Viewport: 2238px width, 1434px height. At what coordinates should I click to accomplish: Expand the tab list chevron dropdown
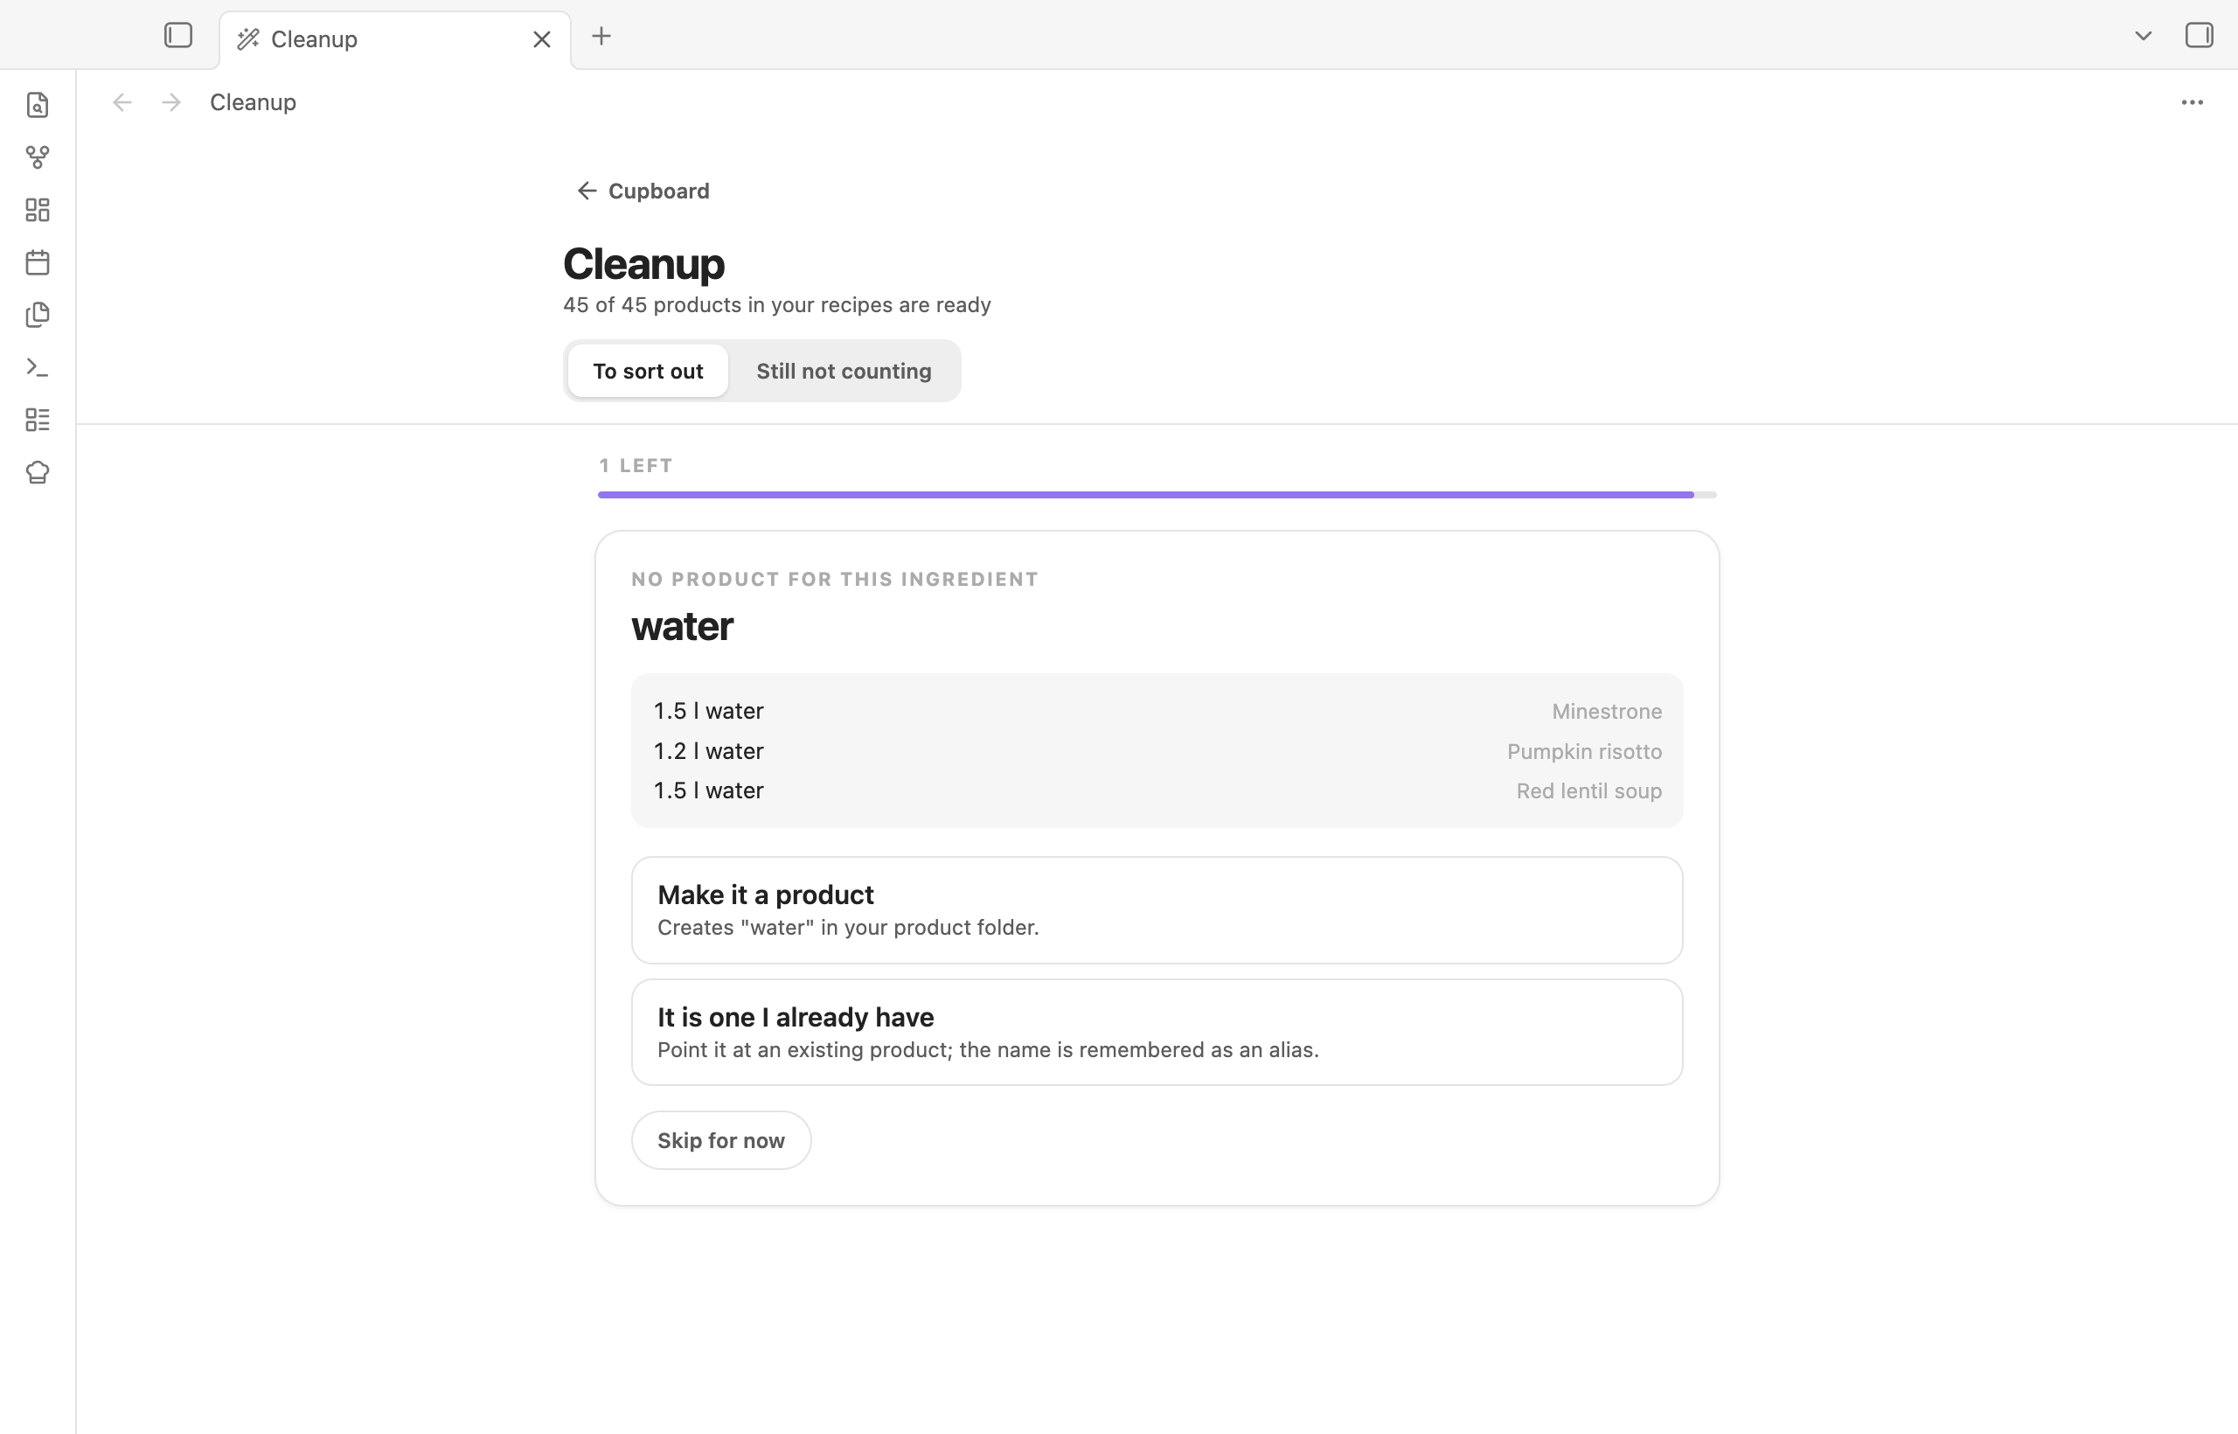click(2143, 37)
